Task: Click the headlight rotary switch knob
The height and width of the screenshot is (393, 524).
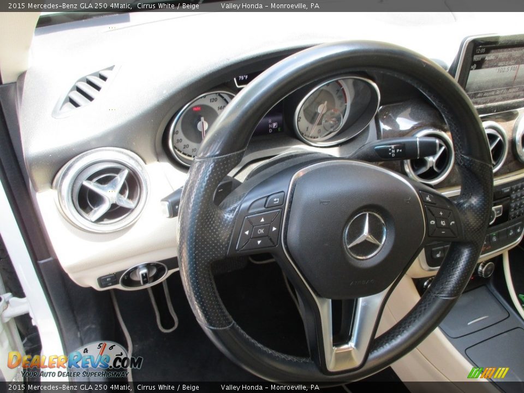Action: 144,275
